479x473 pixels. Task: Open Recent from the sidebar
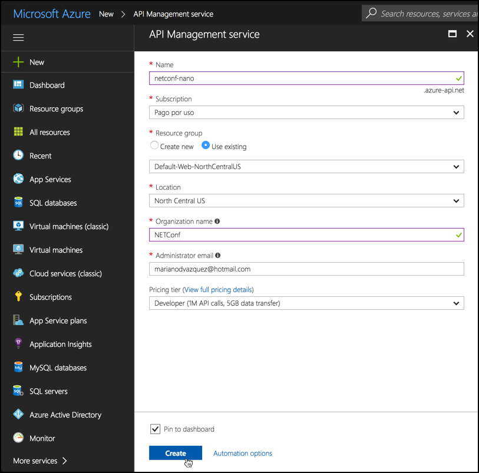(x=40, y=156)
